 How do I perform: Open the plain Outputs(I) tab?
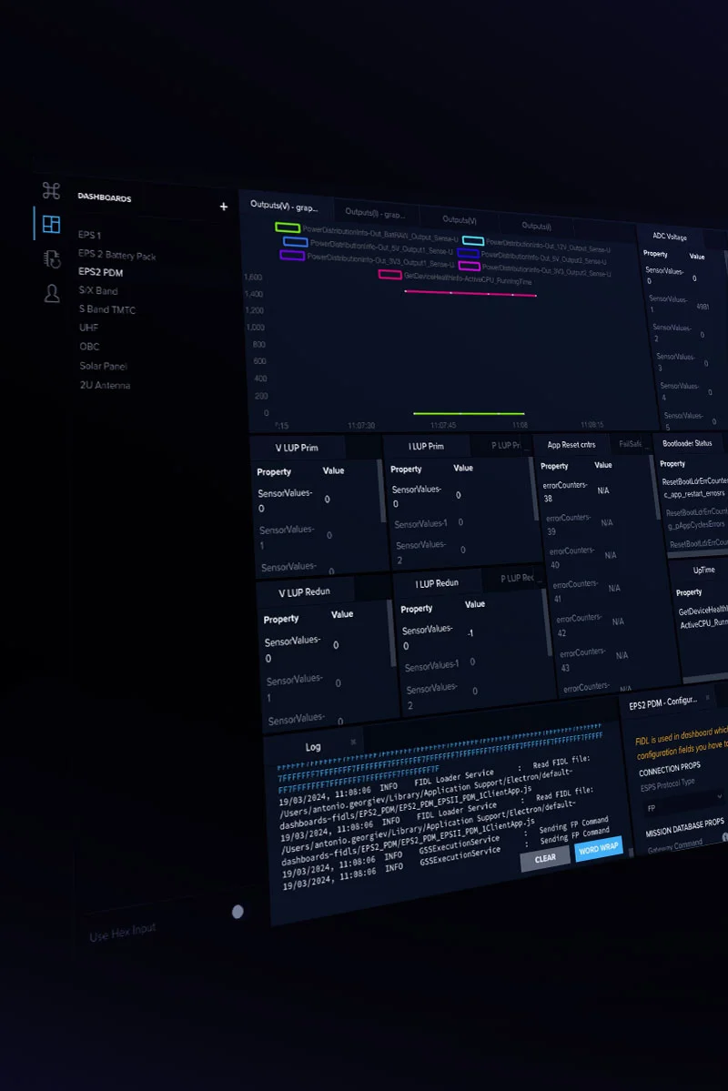(x=536, y=225)
